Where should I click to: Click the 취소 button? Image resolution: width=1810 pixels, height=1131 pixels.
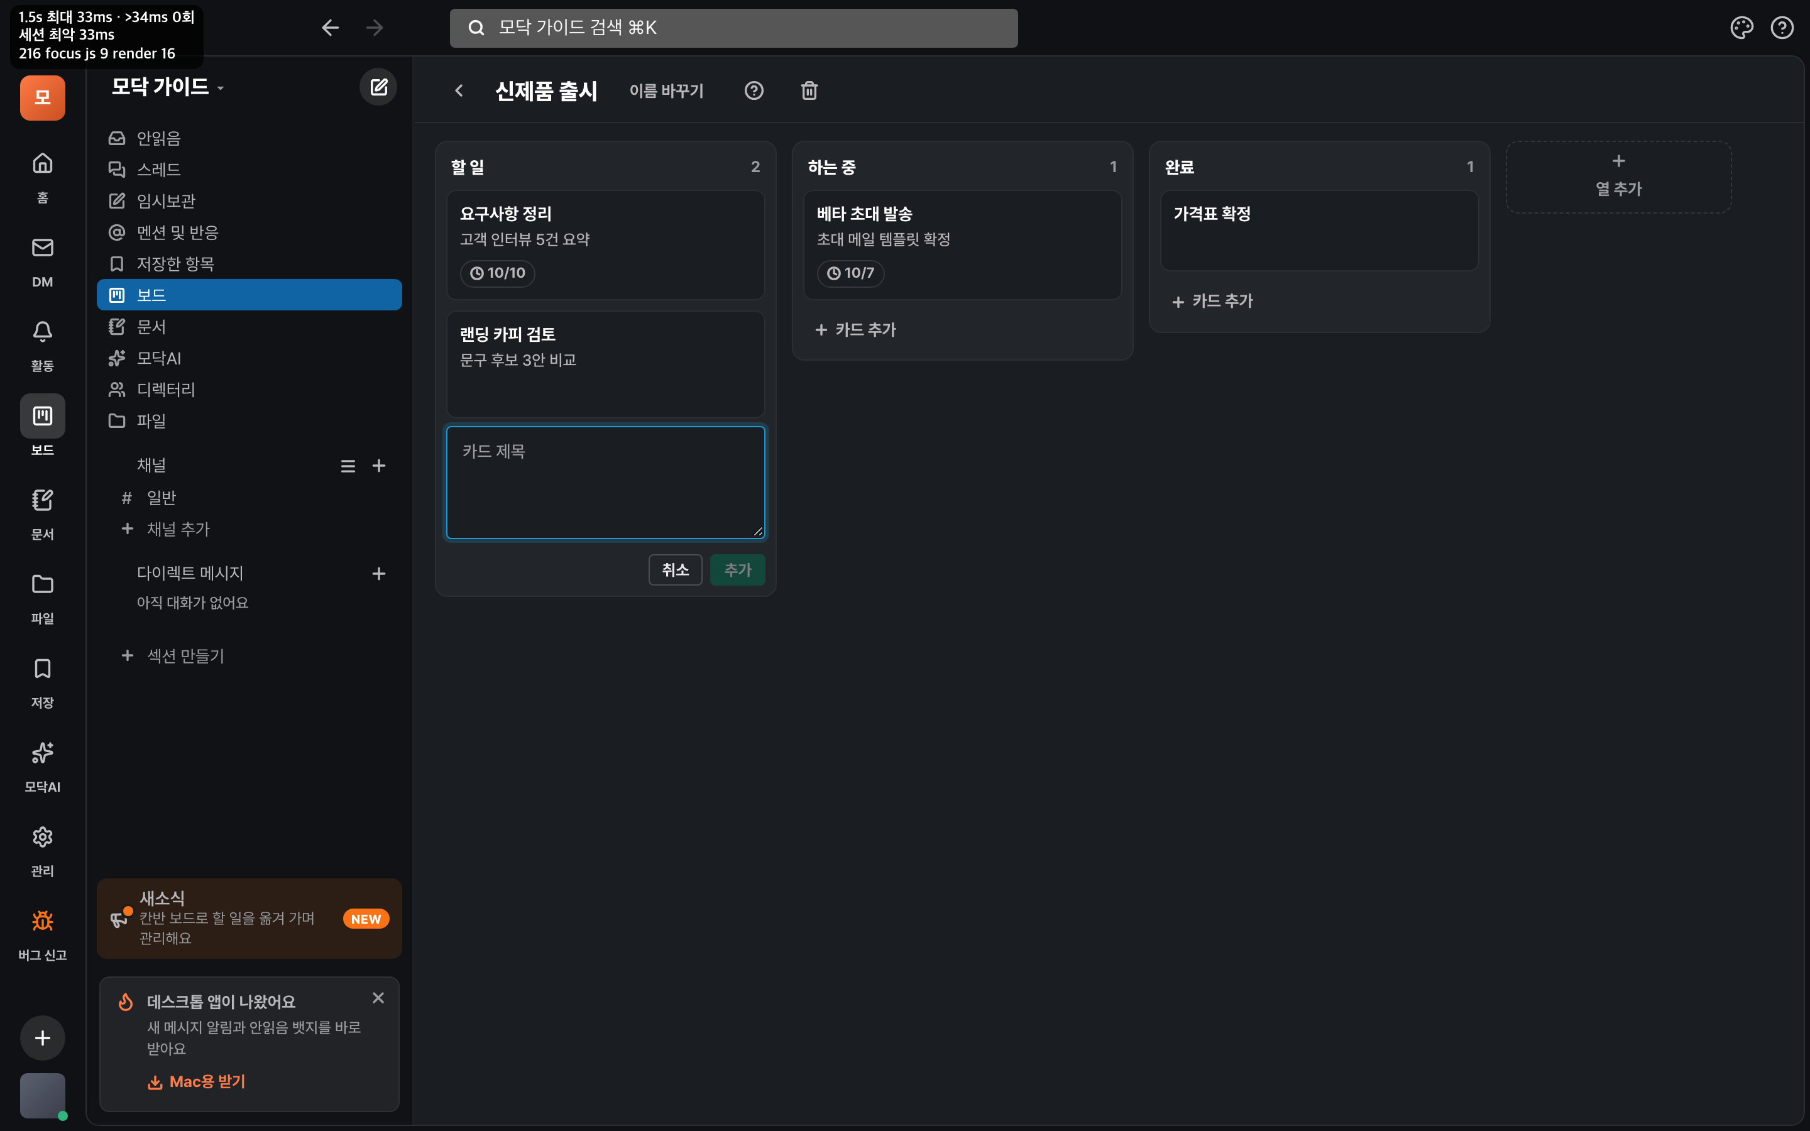point(676,570)
